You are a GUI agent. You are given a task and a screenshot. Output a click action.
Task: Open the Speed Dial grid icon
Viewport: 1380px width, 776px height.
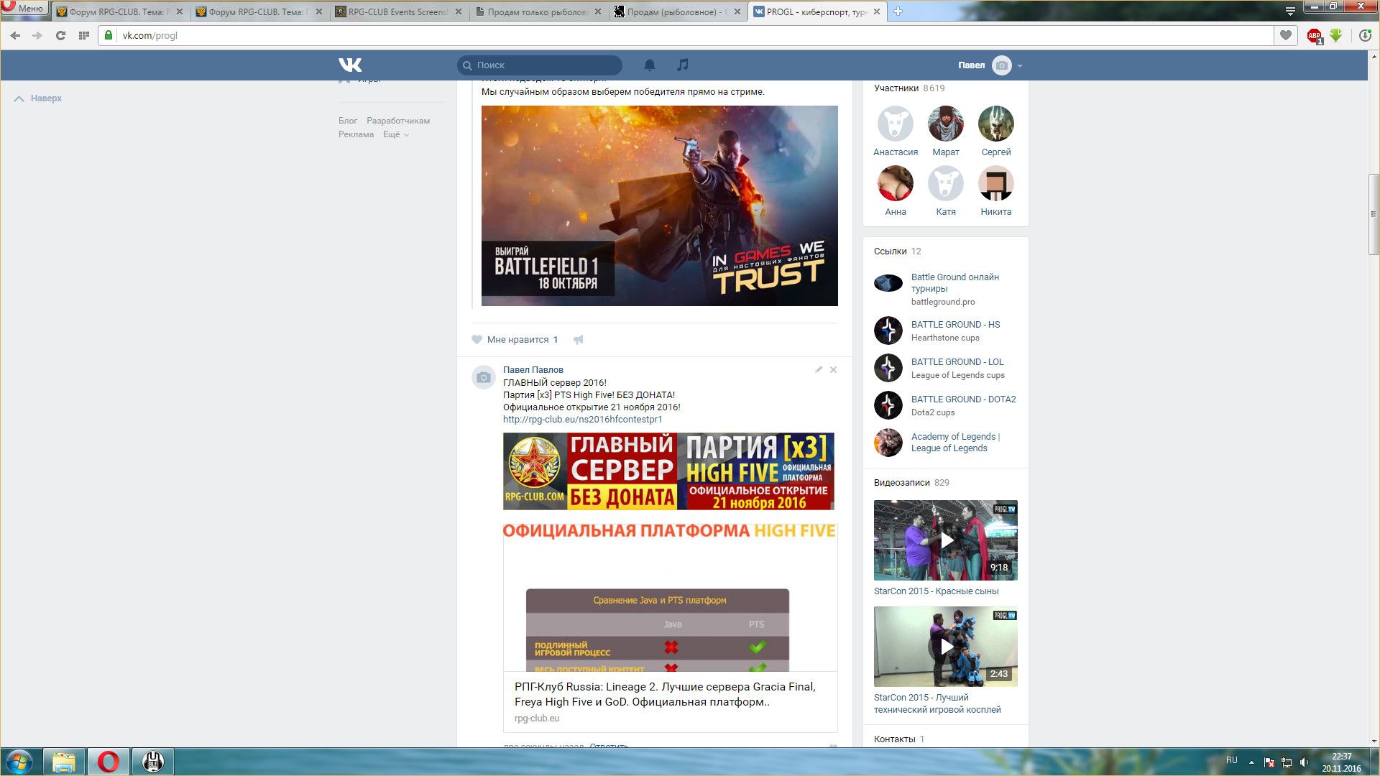(83, 35)
